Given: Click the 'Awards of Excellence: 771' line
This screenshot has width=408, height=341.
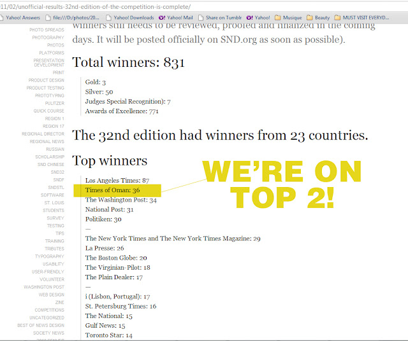Looking at the screenshot, I should pyautogui.click(x=122, y=111).
